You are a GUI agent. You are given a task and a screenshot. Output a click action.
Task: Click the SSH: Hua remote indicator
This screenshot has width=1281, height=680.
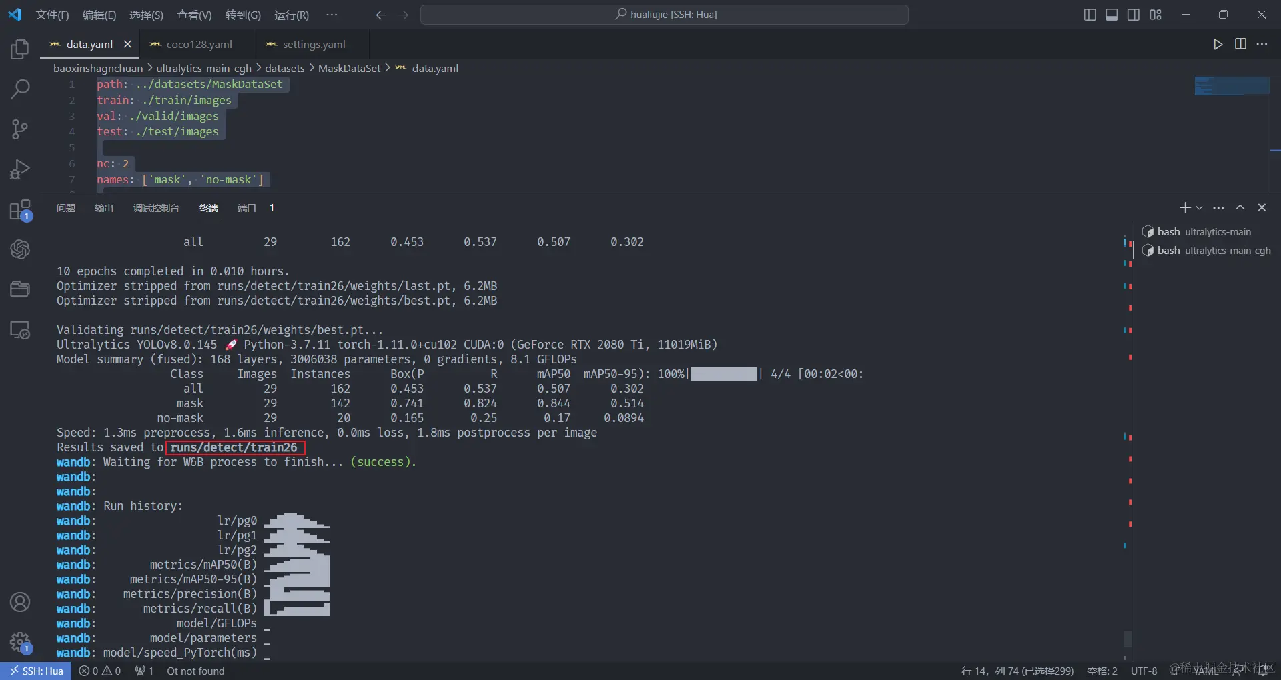click(36, 671)
